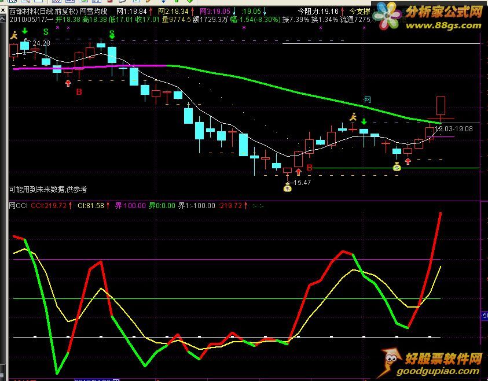The width and height of the screenshot is (488, 381).
Task: Close the chart pane with the X button
Action: (2, 10)
